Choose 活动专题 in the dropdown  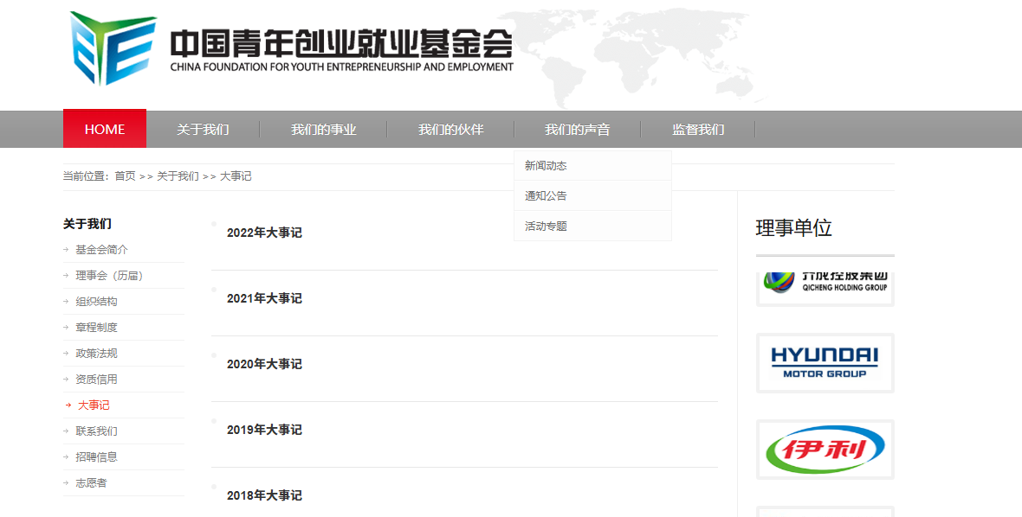[546, 227]
